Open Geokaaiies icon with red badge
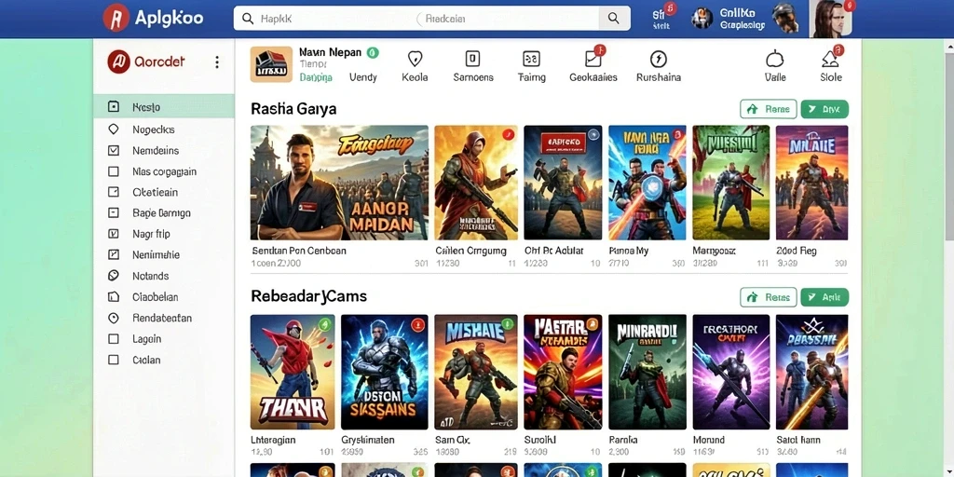The height and width of the screenshot is (477, 954). click(x=593, y=59)
